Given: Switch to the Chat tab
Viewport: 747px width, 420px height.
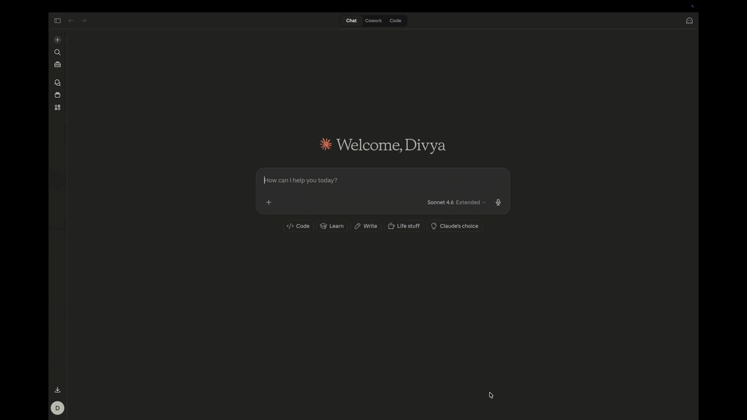Looking at the screenshot, I should (351, 20).
